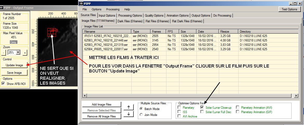Open Flat Dark Files (0 frames) tab
The width and height of the screenshot is (304, 125).
tap(187, 21)
